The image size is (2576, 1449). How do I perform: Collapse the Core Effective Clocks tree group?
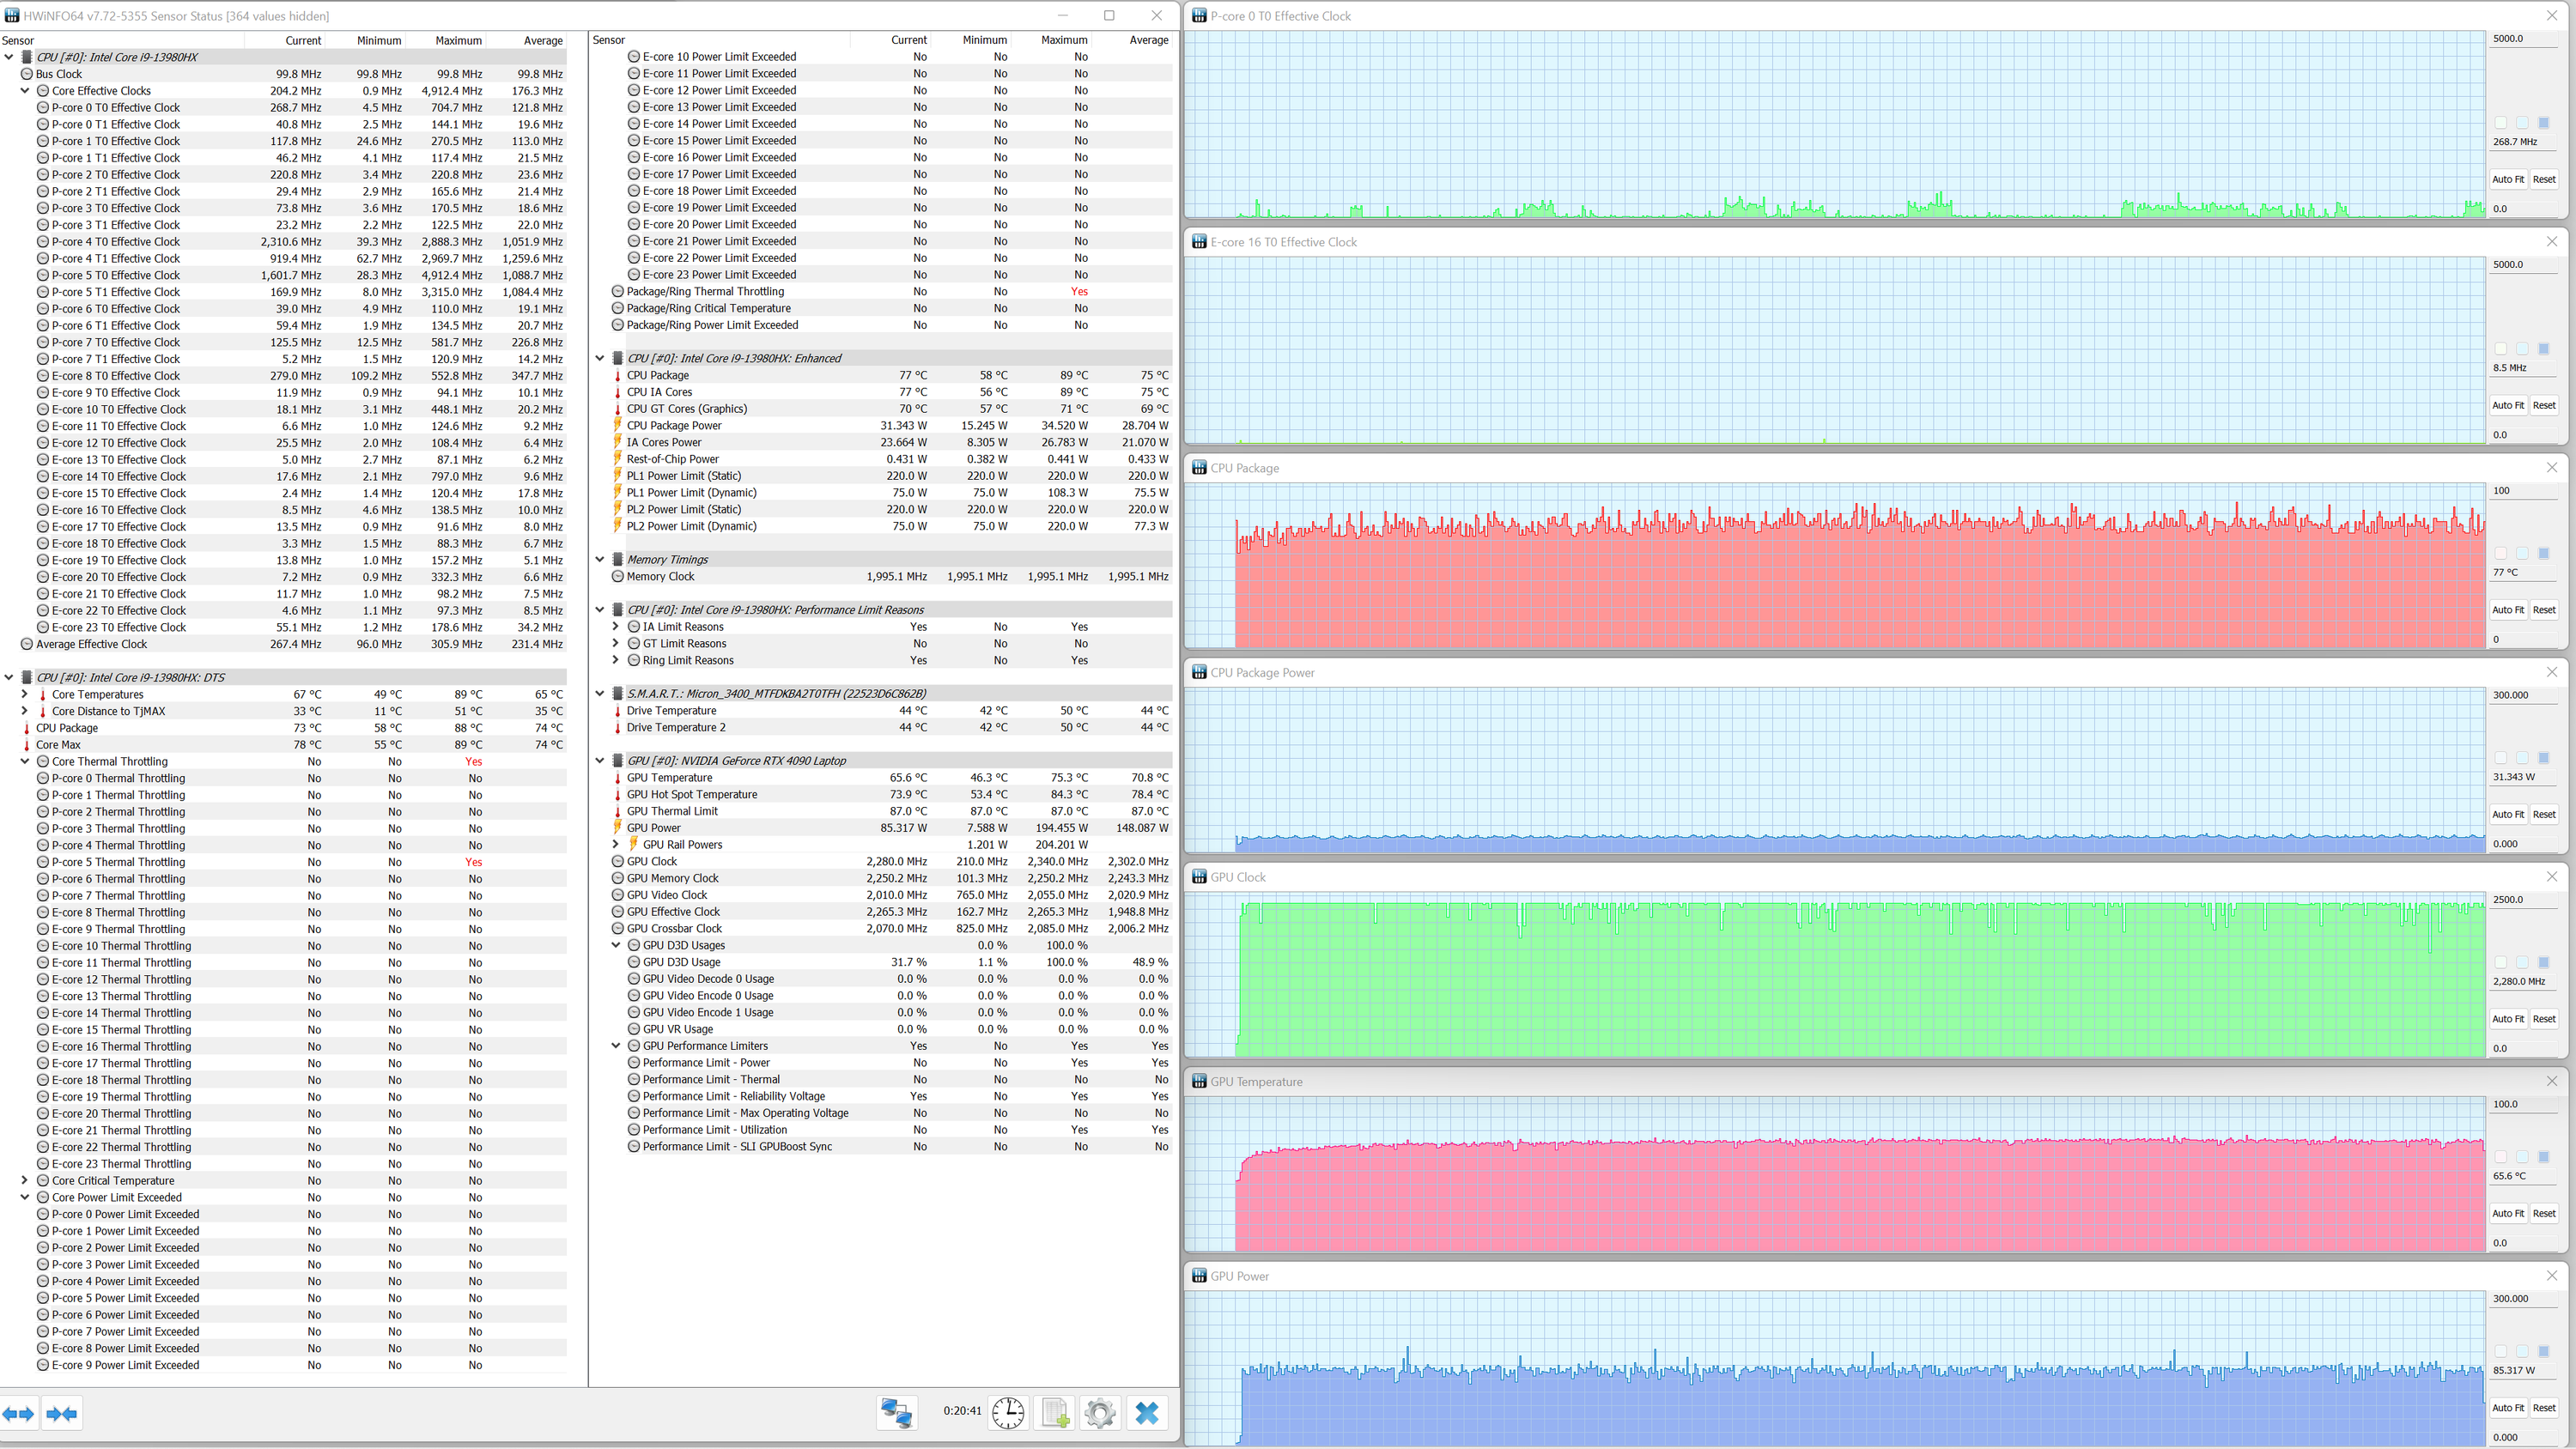click(x=25, y=91)
